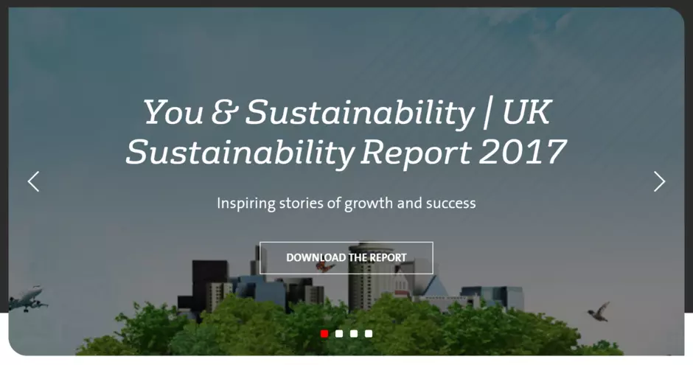
Task: Click the 'Sustainability Report 2017' heading line
Action: tap(346, 152)
